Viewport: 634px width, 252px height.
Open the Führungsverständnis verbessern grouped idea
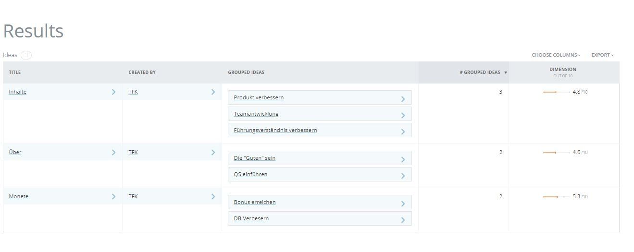pyautogui.click(x=275, y=130)
